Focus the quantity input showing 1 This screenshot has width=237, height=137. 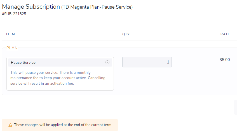click(x=147, y=62)
